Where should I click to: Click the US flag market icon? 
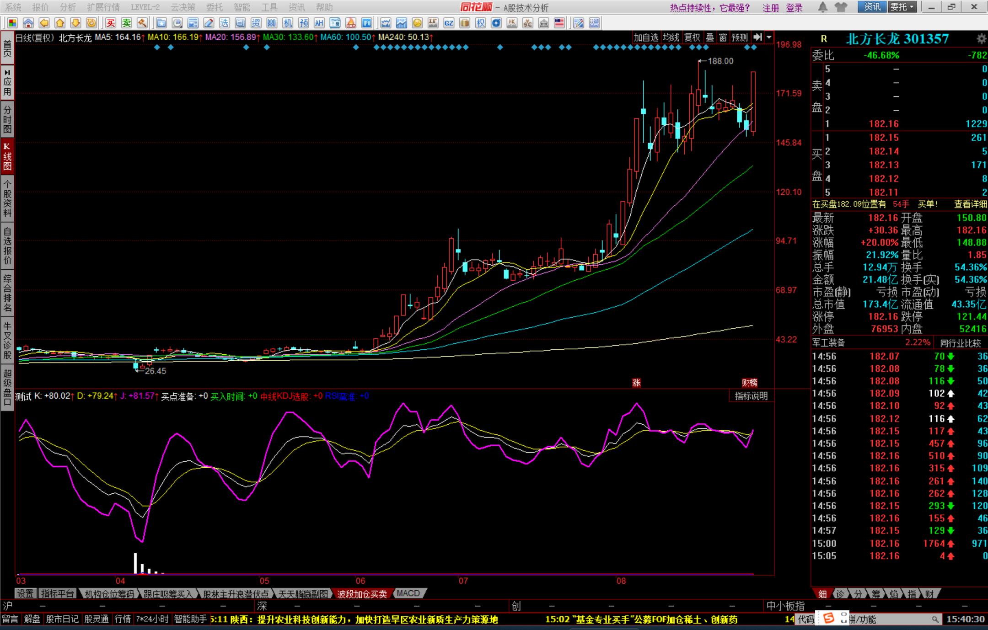(559, 23)
